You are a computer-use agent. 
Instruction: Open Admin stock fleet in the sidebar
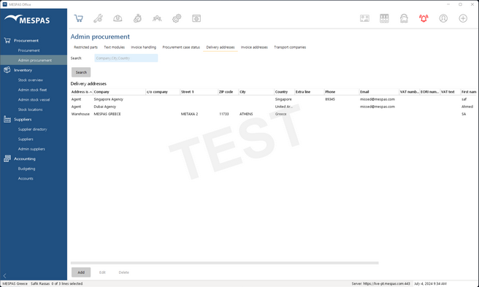pos(32,90)
